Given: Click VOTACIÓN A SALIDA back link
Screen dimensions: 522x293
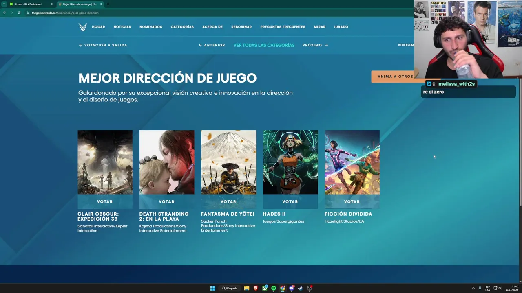Looking at the screenshot, I should 103,45.
